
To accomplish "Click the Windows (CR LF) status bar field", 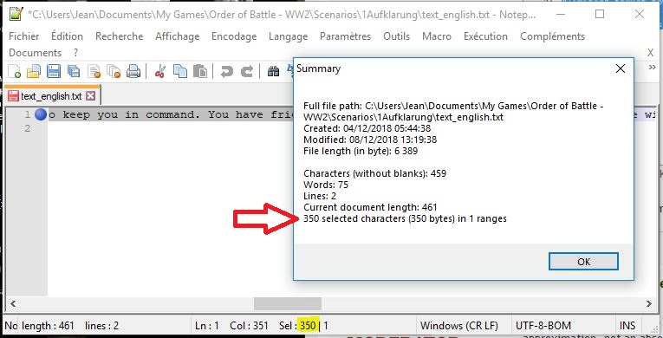I will pyautogui.click(x=458, y=326).
